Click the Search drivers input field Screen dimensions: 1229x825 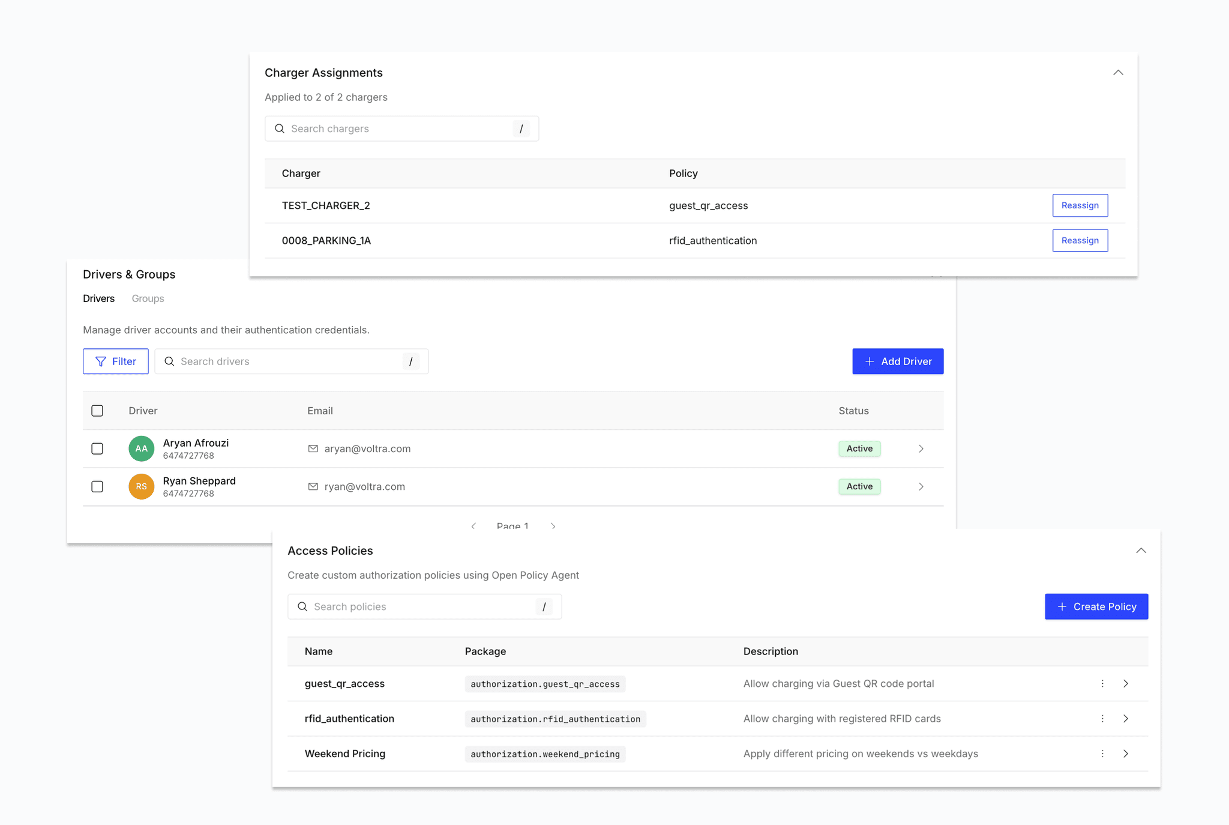292,361
